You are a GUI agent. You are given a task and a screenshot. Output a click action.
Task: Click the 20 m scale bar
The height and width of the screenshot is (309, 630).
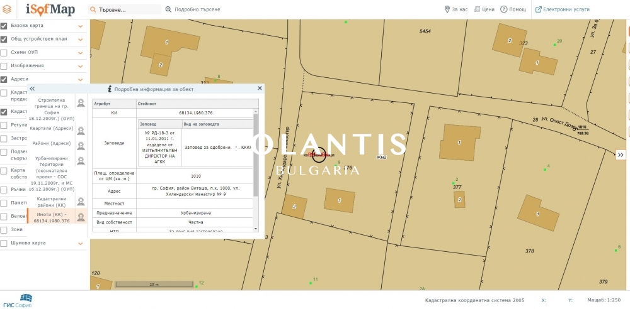pyautogui.click(x=154, y=284)
